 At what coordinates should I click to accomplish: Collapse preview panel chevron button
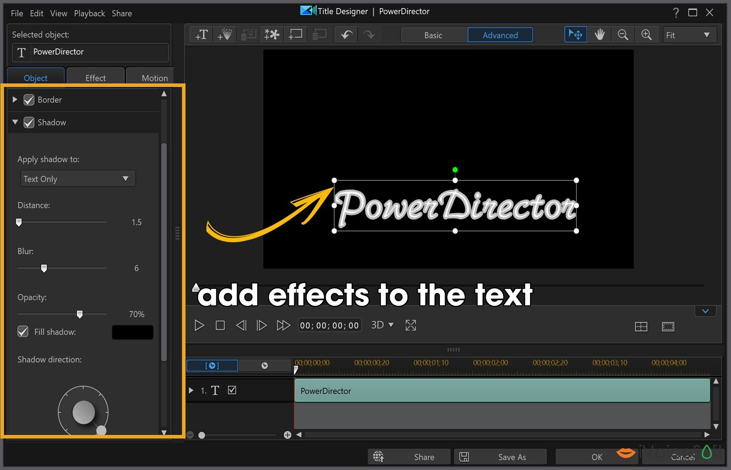[705, 311]
